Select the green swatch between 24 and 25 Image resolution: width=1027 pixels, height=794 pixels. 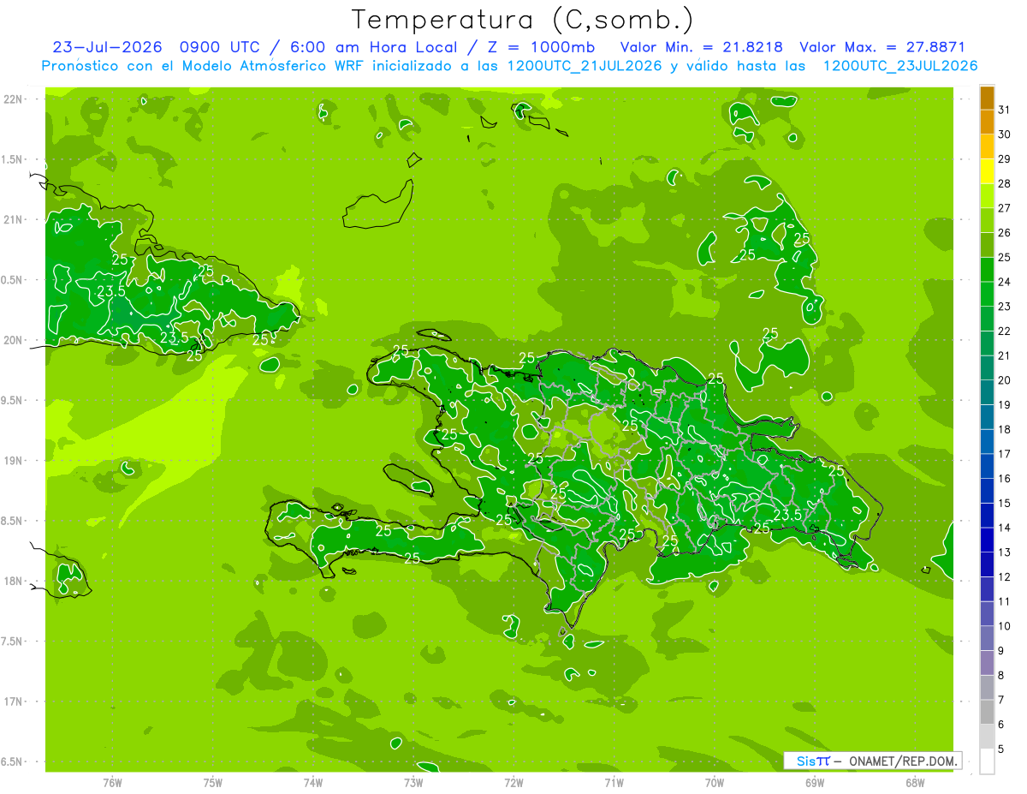pyautogui.click(x=987, y=270)
